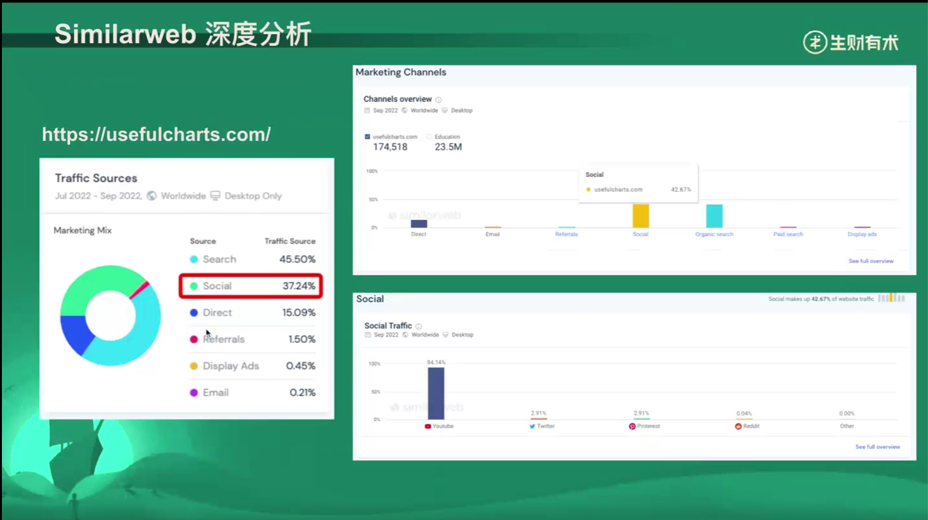Click the desktop icon beside Desktop Only
This screenshot has width=928, height=520.
tap(215, 196)
